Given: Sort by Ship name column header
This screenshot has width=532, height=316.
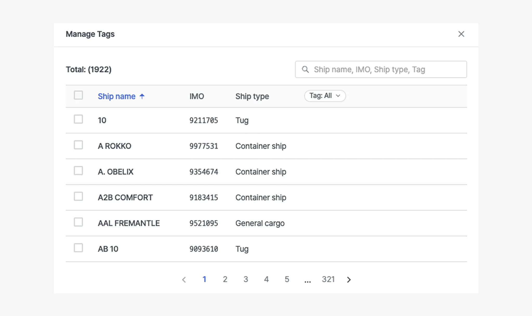Looking at the screenshot, I should [x=117, y=96].
